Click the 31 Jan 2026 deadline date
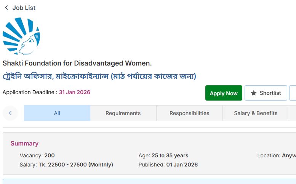 point(75,92)
